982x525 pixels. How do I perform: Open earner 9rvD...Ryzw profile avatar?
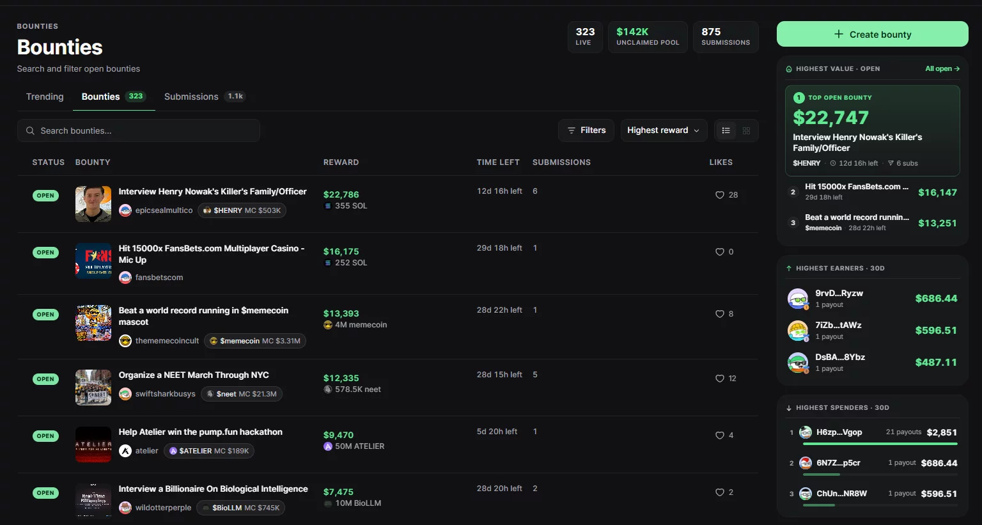[x=798, y=299]
